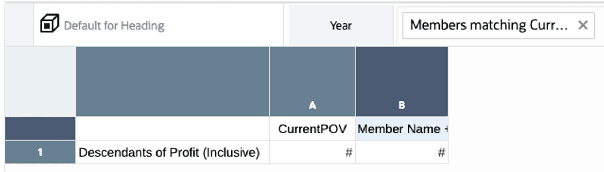Click the empty heading cell left of CurrentPOV
The width and height of the screenshot is (604, 172).
(172, 129)
